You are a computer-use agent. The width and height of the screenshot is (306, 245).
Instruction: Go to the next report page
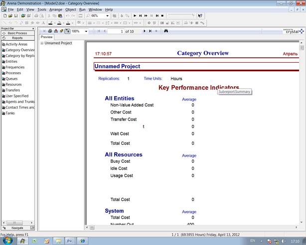pos(145,31)
